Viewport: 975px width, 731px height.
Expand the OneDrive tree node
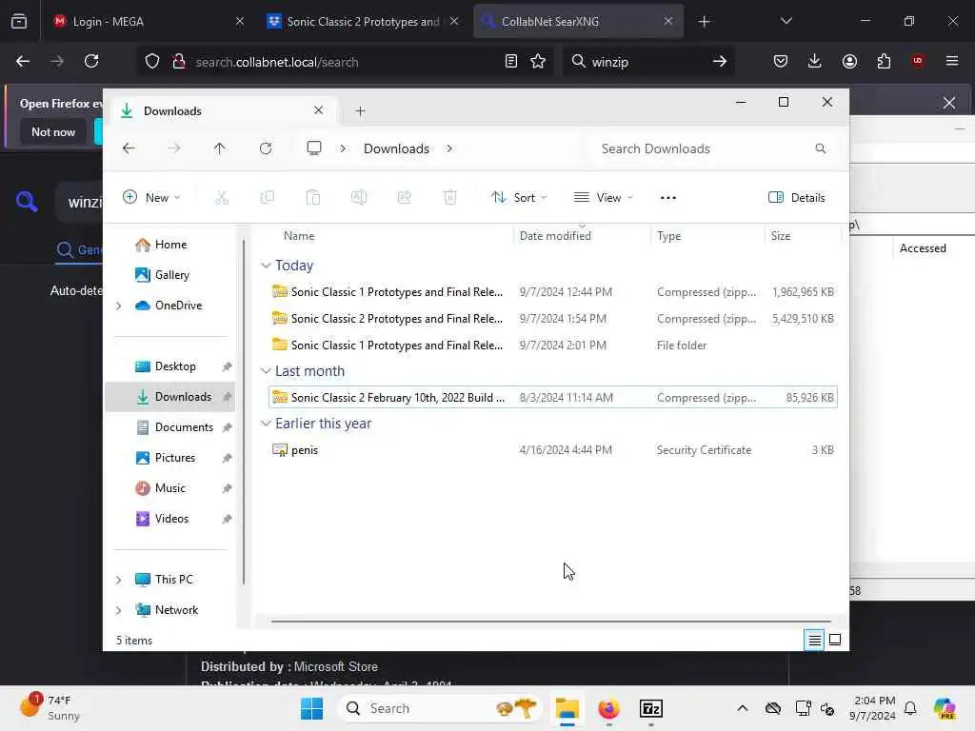pos(119,306)
